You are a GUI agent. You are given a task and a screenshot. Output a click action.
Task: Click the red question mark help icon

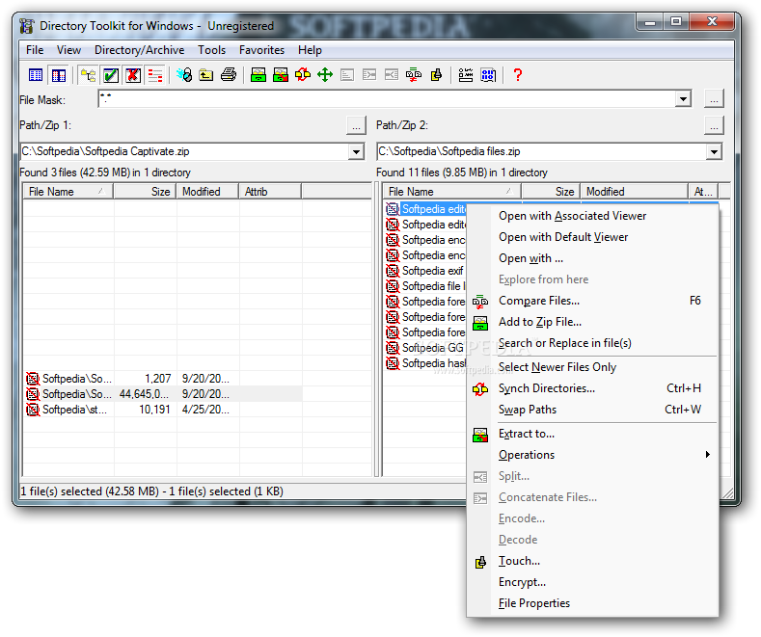click(x=517, y=74)
